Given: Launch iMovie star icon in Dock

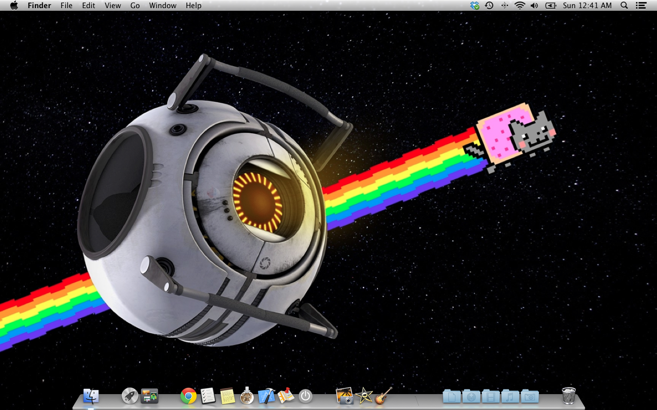Looking at the screenshot, I should click(x=364, y=396).
